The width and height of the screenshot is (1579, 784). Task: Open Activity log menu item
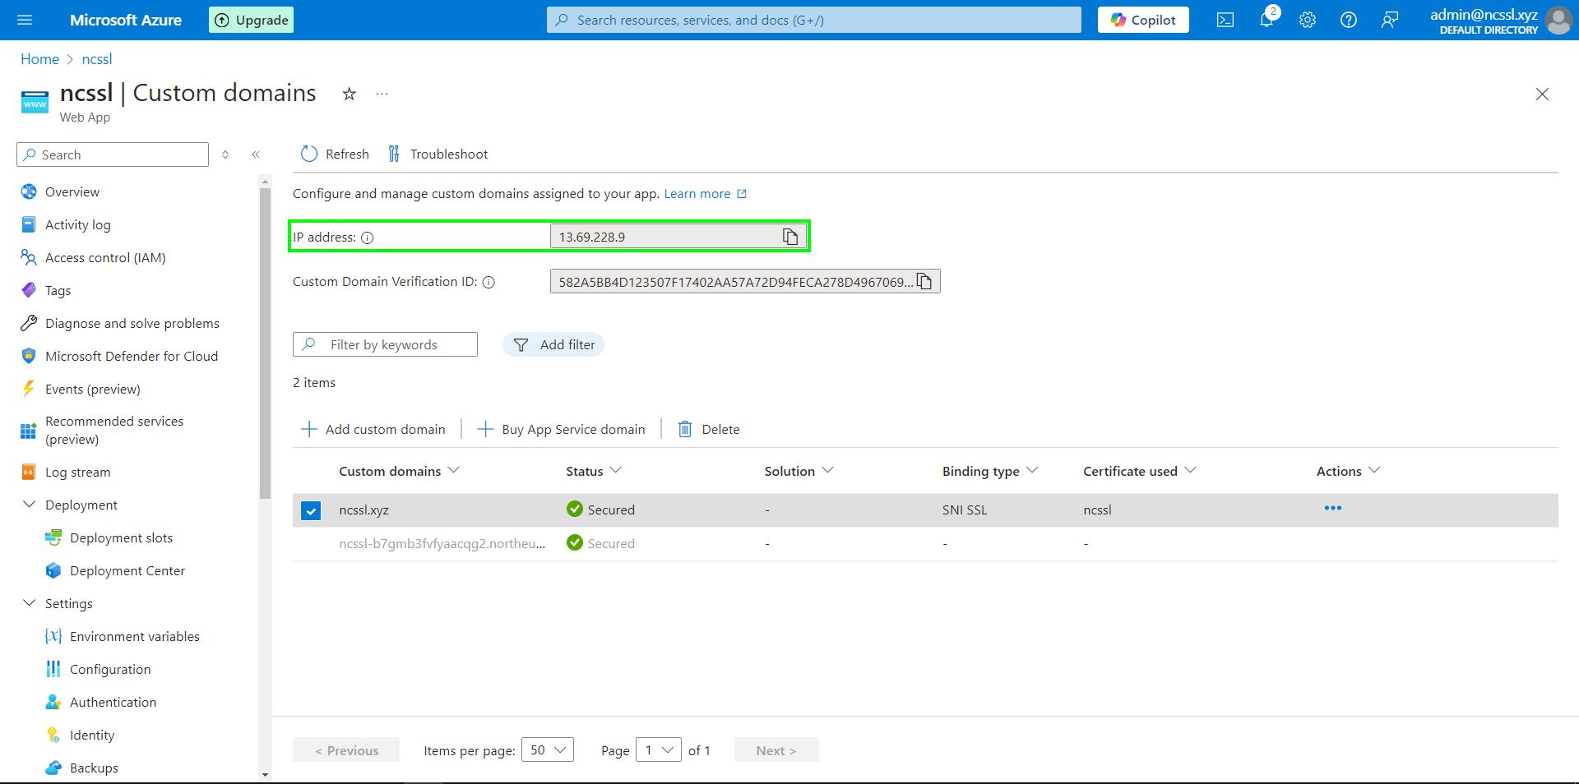coord(77,224)
